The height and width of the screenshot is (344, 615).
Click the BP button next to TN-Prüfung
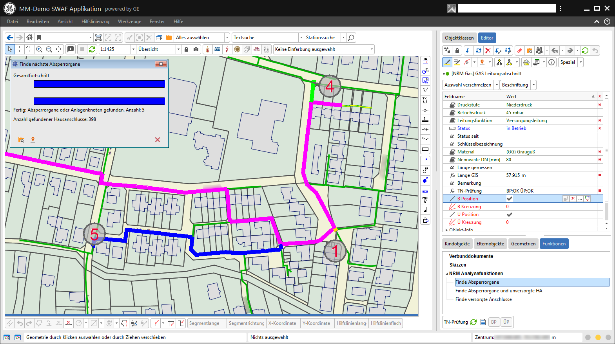(494, 322)
